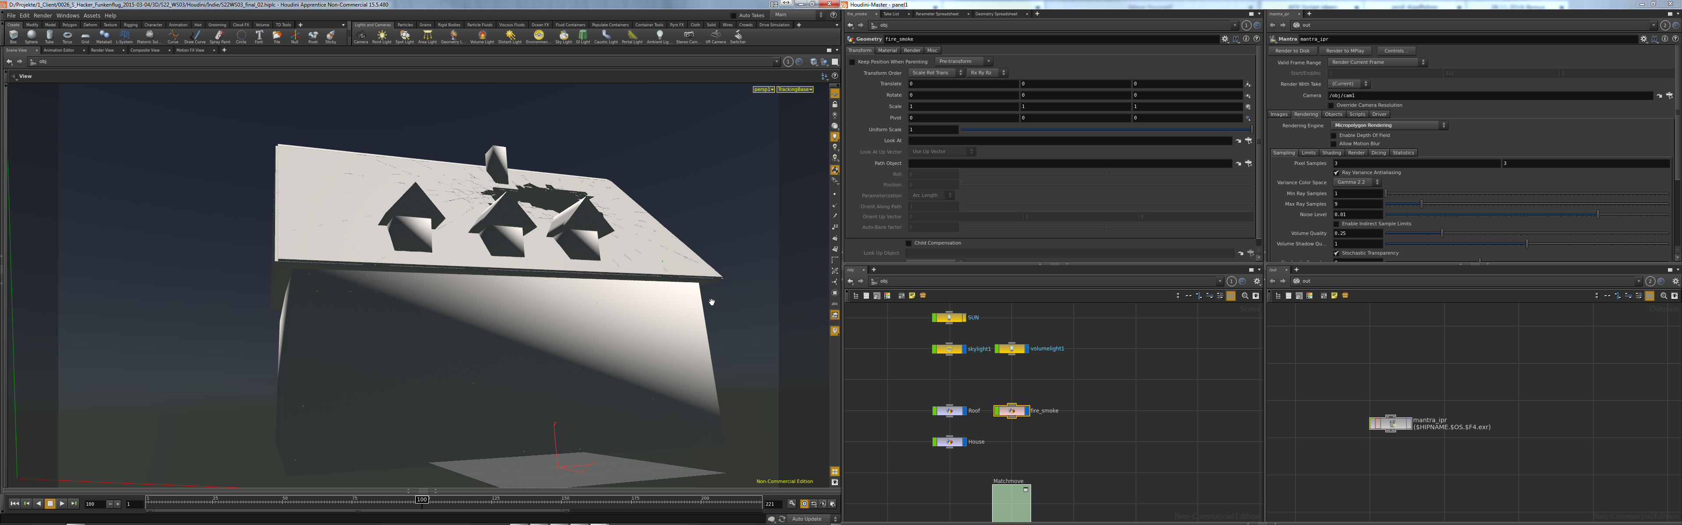Enable Child Compensation checkbox

908,243
